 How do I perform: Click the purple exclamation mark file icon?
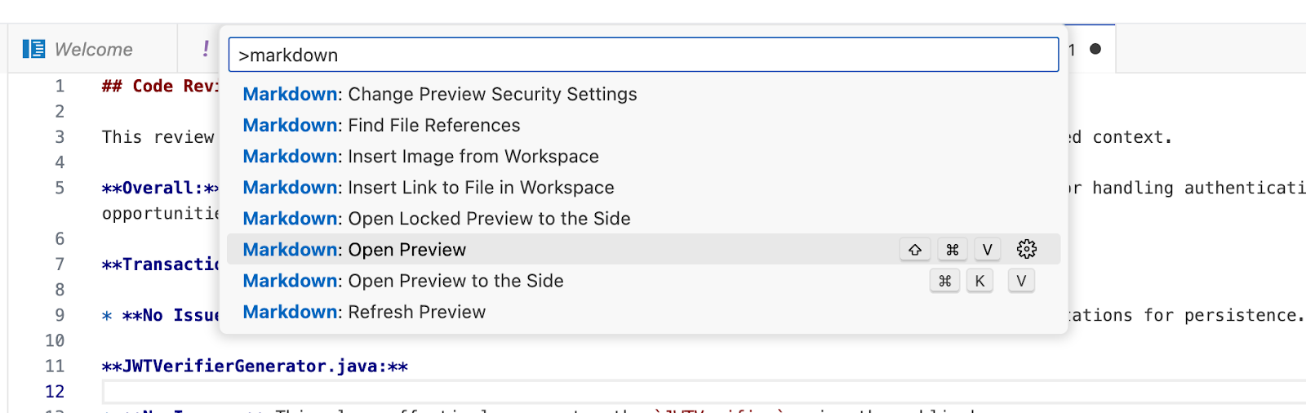click(x=206, y=49)
